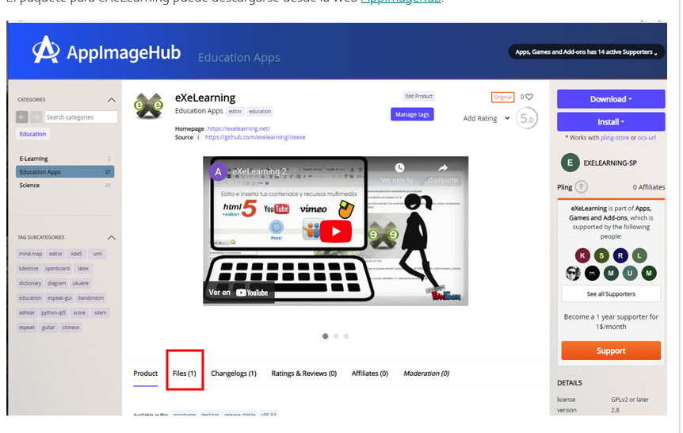Click the python-qt5 tag
The height and width of the screenshot is (433, 683).
pyautogui.click(x=54, y=312)
